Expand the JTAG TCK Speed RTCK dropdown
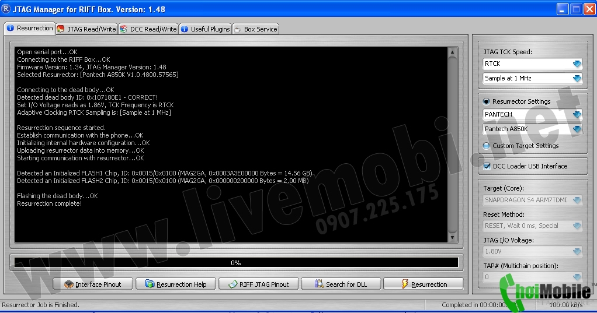 (577, 64)
